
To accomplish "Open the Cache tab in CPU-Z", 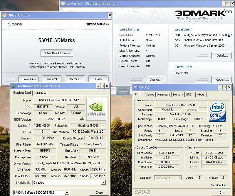I will point(150,95).
